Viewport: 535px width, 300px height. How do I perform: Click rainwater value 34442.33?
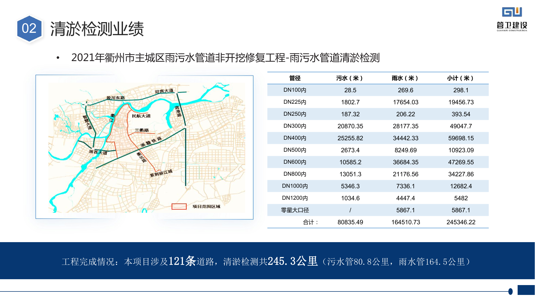coord(406,138)
